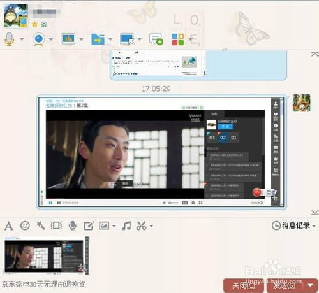Image resolution: width=319 pixels, height=293 pixels.
Task: Click the magic emoticon wand icon
Action: coord(40,225)
